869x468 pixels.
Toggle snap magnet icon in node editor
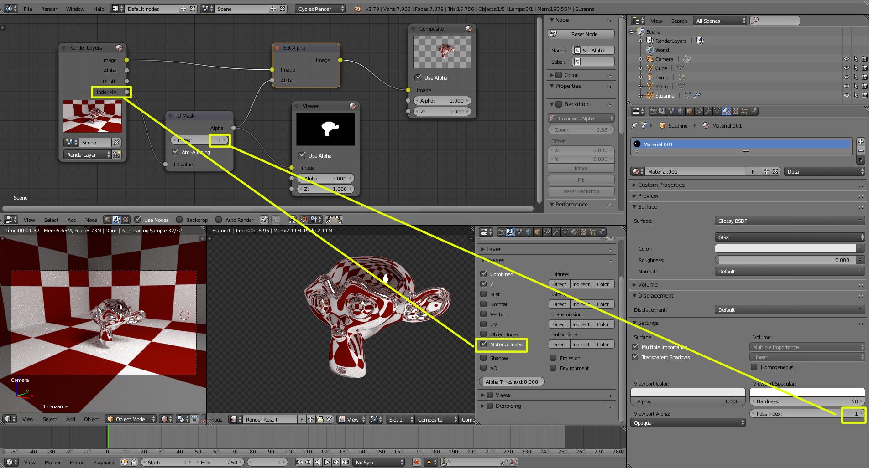tap(303, 220)
